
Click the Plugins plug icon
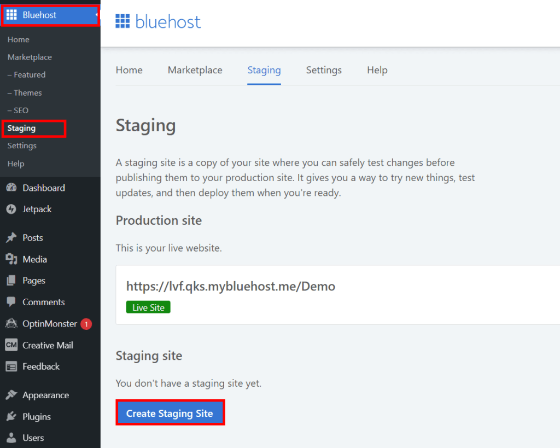coord(11,416)
